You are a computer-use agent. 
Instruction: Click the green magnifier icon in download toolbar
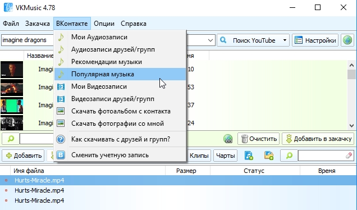click(x=289, y=156)
